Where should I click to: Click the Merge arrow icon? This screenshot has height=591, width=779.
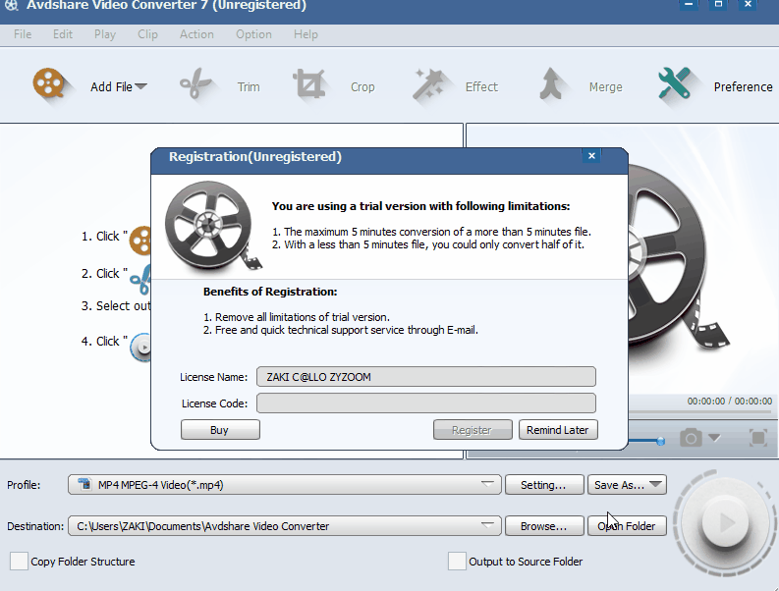pos(550,83)
